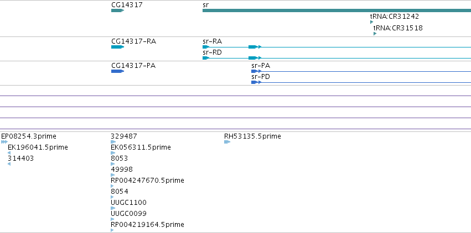Screen dimensions: 471x233
Task: Click the 329487 insertion arrow
Action: [113, 142]
